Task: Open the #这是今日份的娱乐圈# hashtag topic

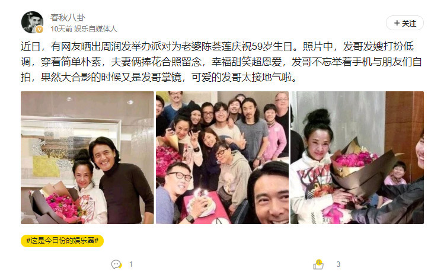Action: click(x=62, y=241)
